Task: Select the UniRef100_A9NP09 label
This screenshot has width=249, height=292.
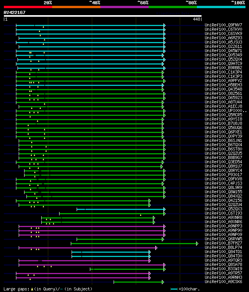Action: point(223,234)
